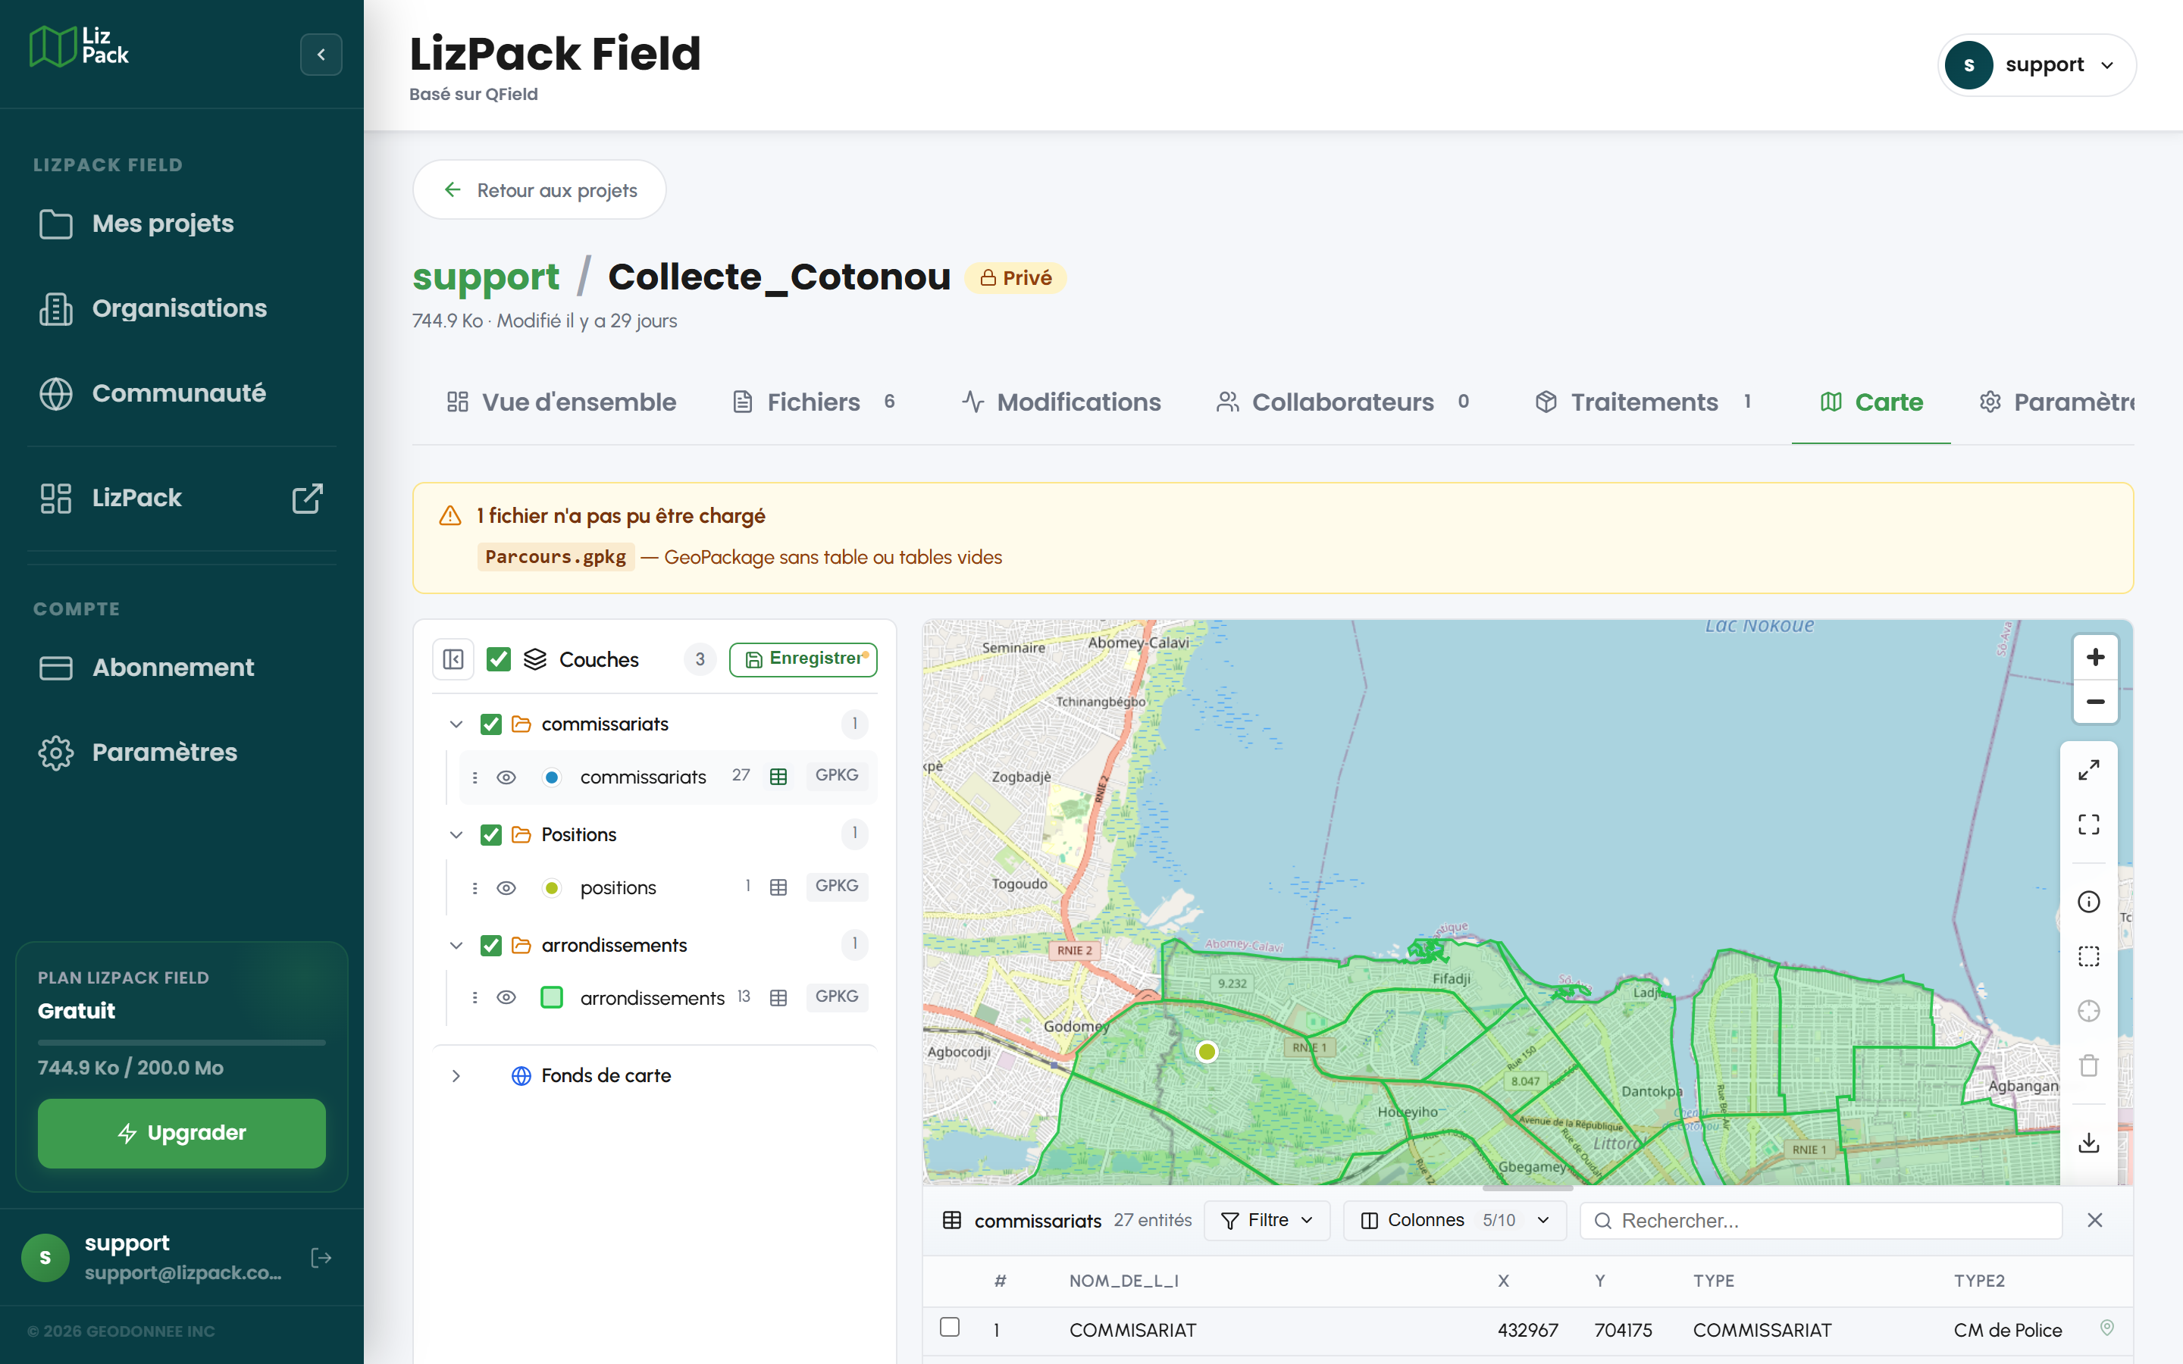Click the download icon on map toolbar
Image resolution: width=2183 pixels, height=1364 pixels.
point(2088,1143)
